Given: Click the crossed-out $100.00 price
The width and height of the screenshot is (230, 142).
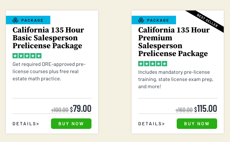Looking at the screenshot, I should 60,110.
